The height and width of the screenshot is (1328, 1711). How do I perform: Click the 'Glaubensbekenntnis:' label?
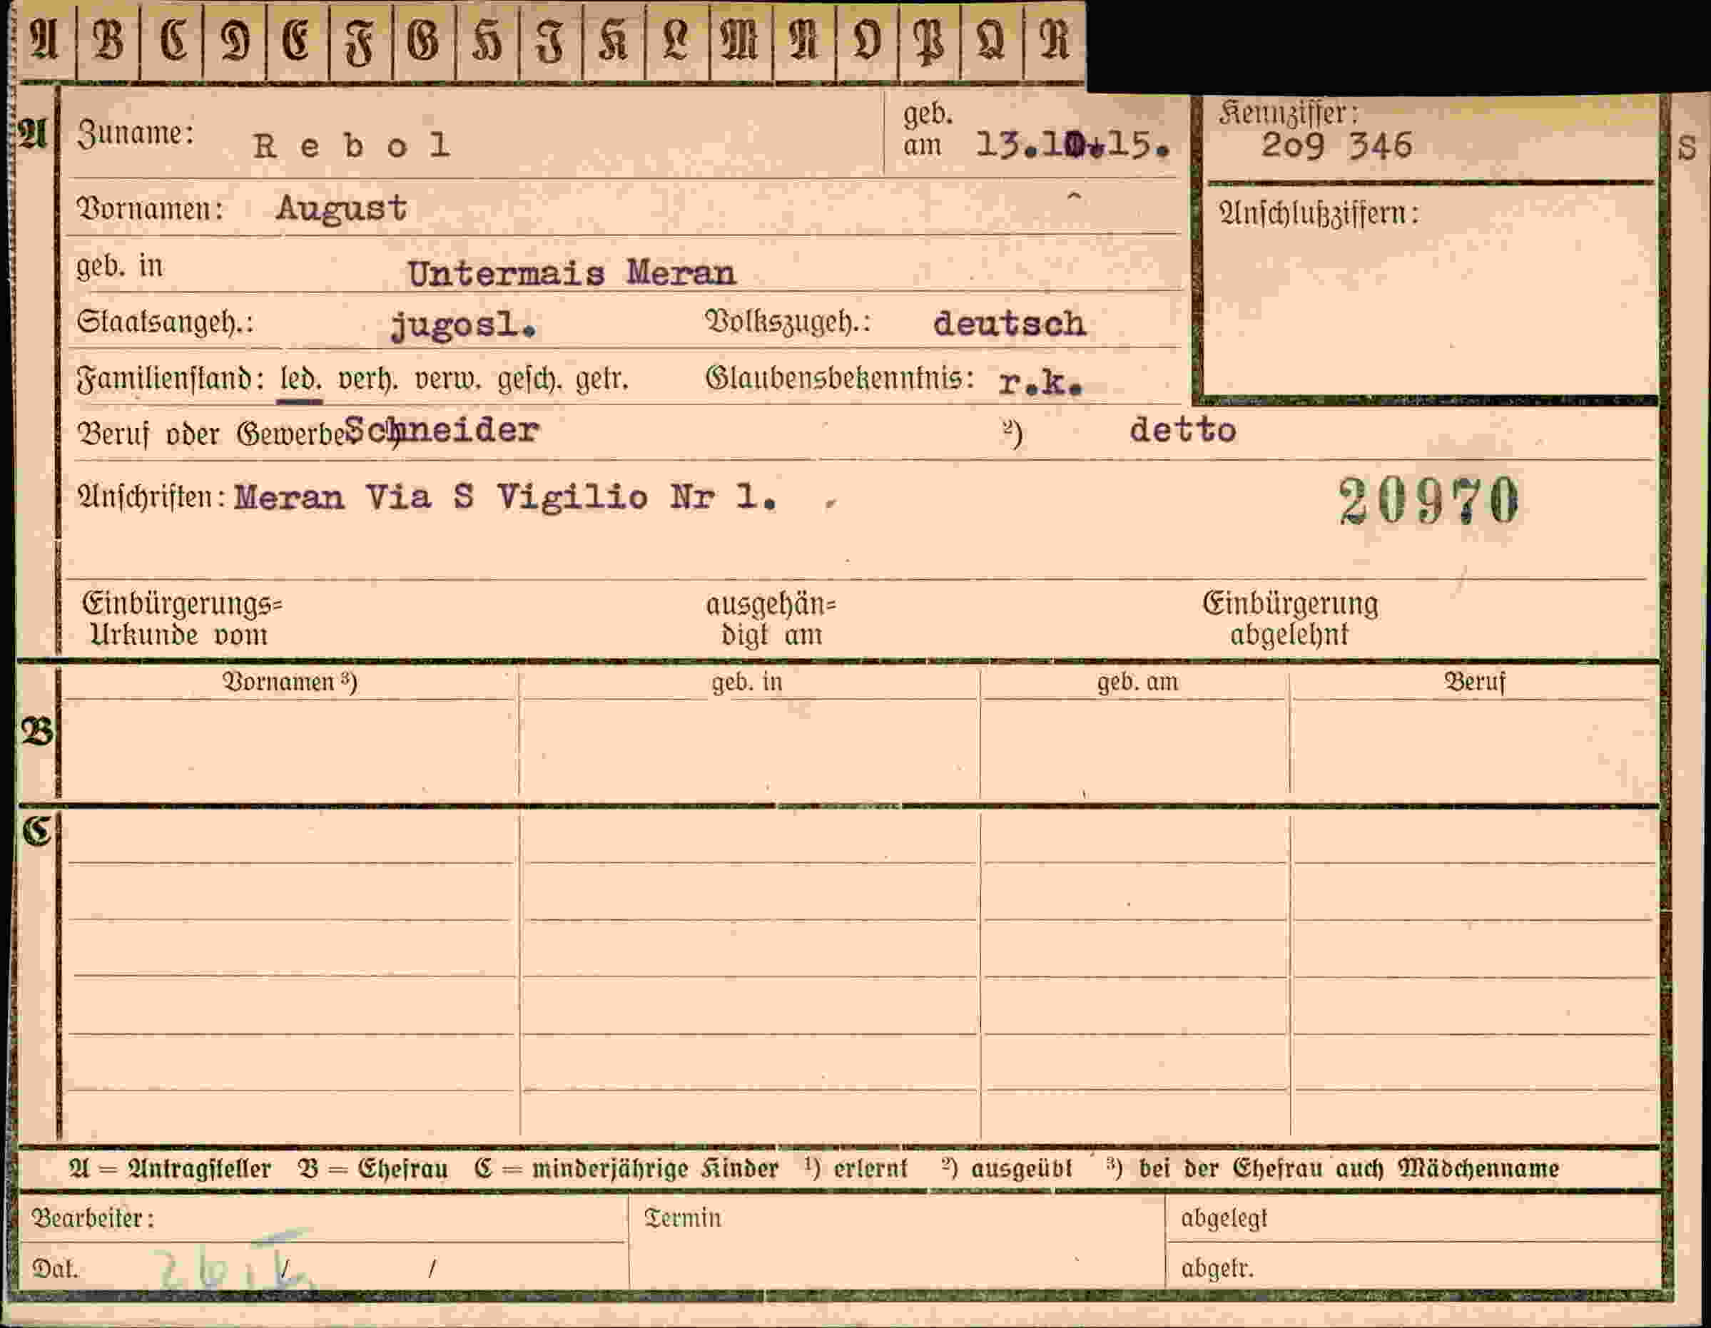tap(841, 379)
